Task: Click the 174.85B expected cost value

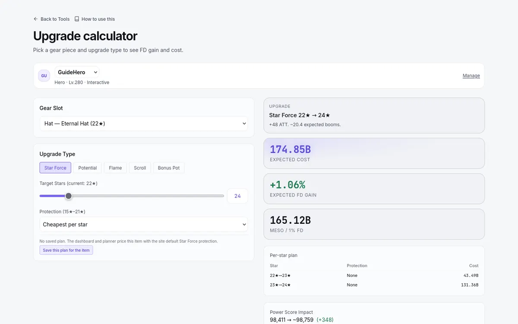Action: pyautogui.click(x=290, y=149)
